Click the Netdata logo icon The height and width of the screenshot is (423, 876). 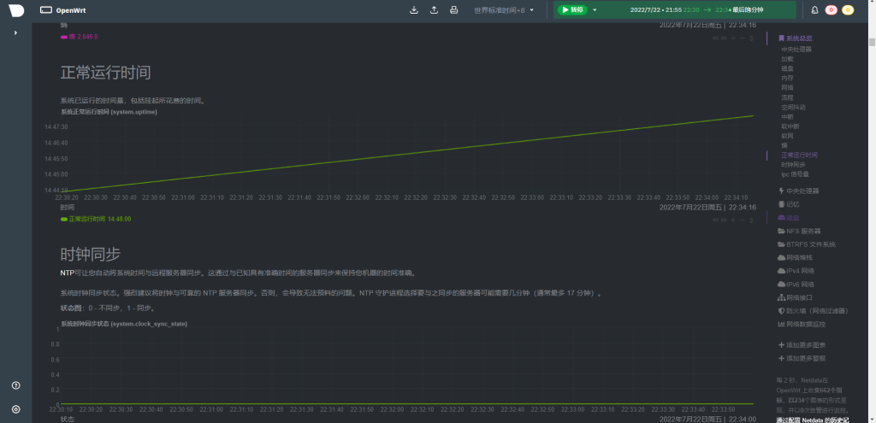(16, 10)
